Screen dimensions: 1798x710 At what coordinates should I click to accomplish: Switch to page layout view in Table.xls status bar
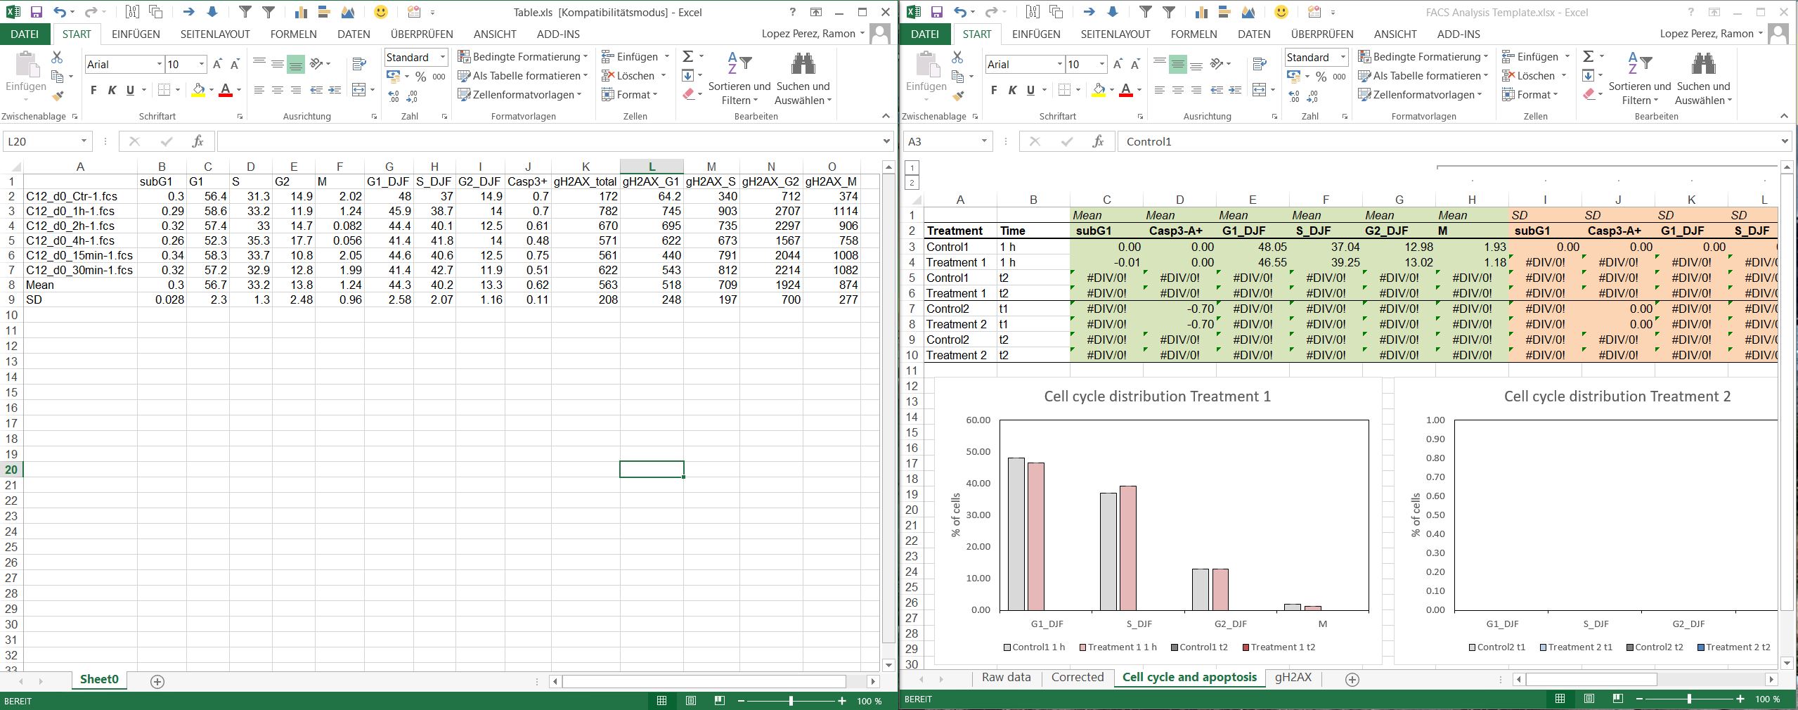691,701
